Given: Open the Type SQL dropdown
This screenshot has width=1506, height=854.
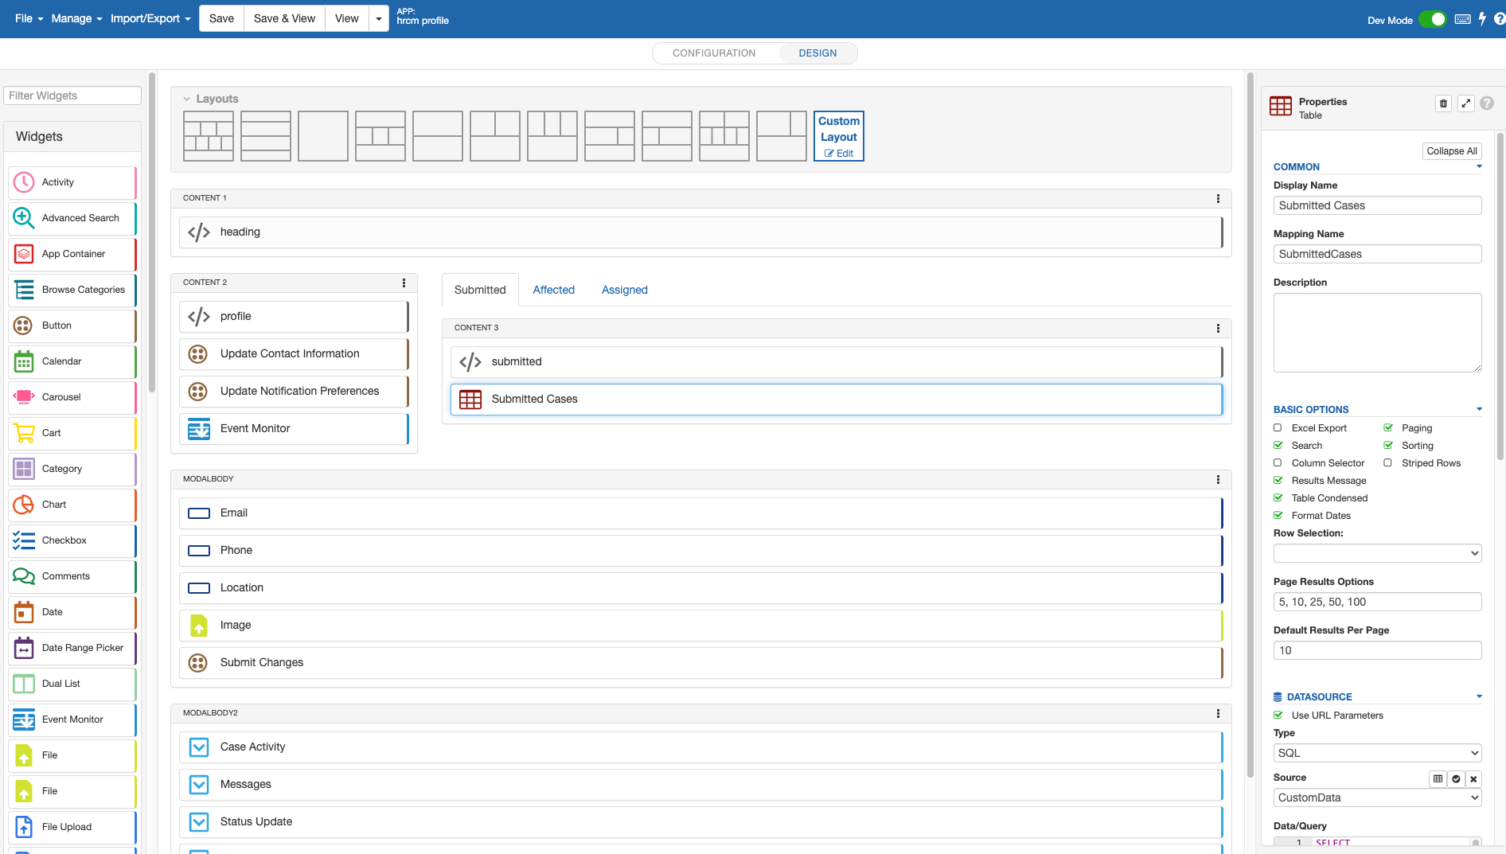Looking at the screenshot, I should 1377,753.
